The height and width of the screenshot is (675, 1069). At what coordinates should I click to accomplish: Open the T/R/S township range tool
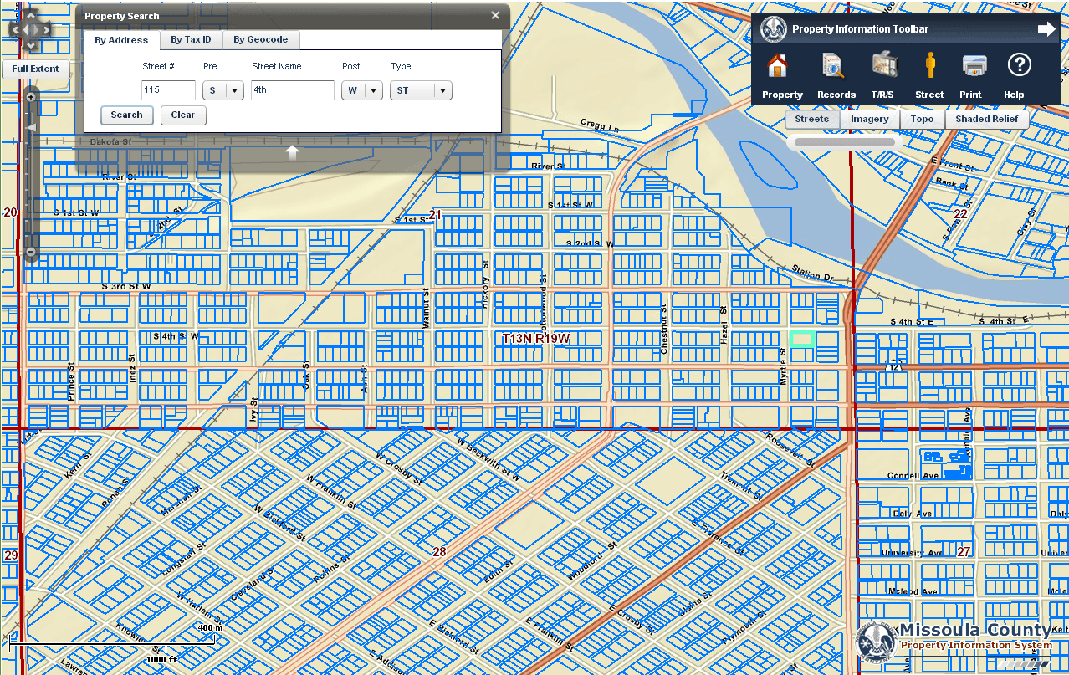[x=883, y=75]
